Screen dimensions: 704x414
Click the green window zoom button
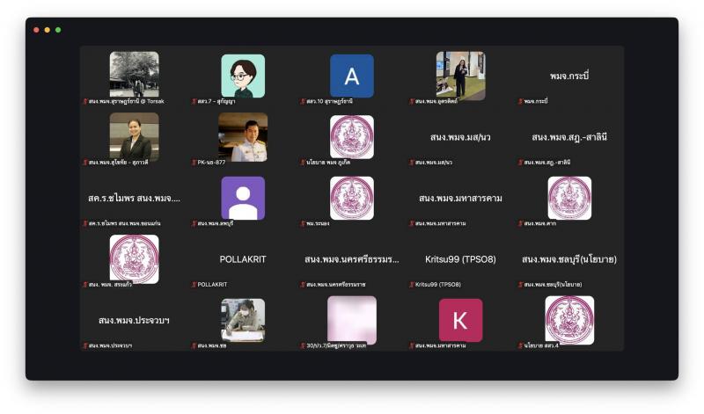(58, 30)
